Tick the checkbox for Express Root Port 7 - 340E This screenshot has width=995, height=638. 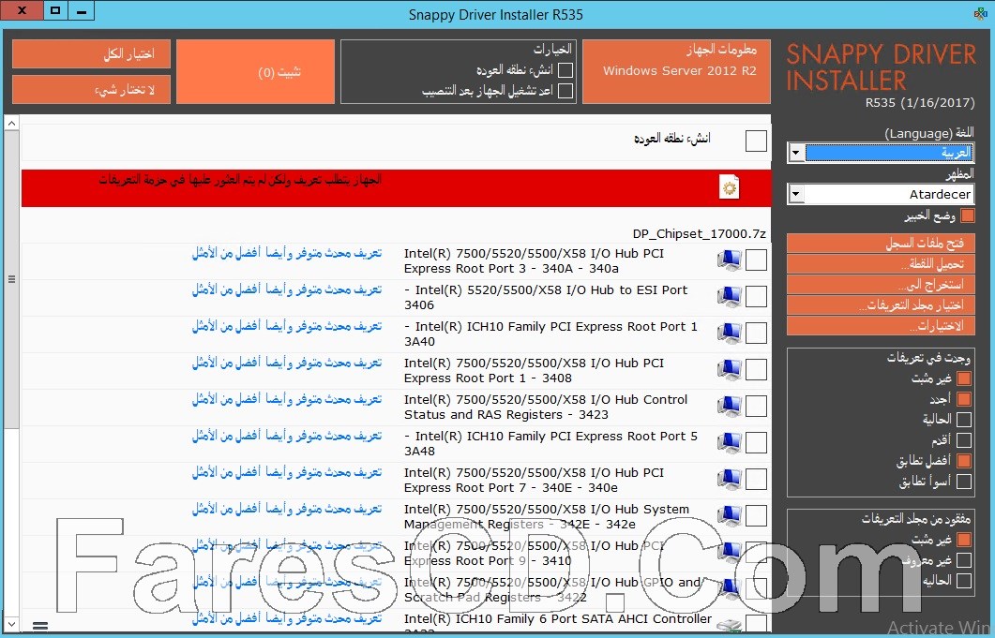coord(756,480)
